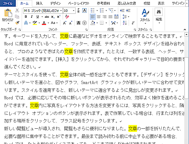
Task: Apply the red font color swatch
Action: (x=44, y=23)
